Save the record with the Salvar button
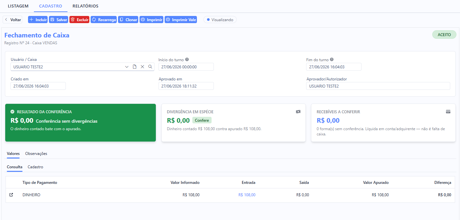 click(x=58, y=20)
